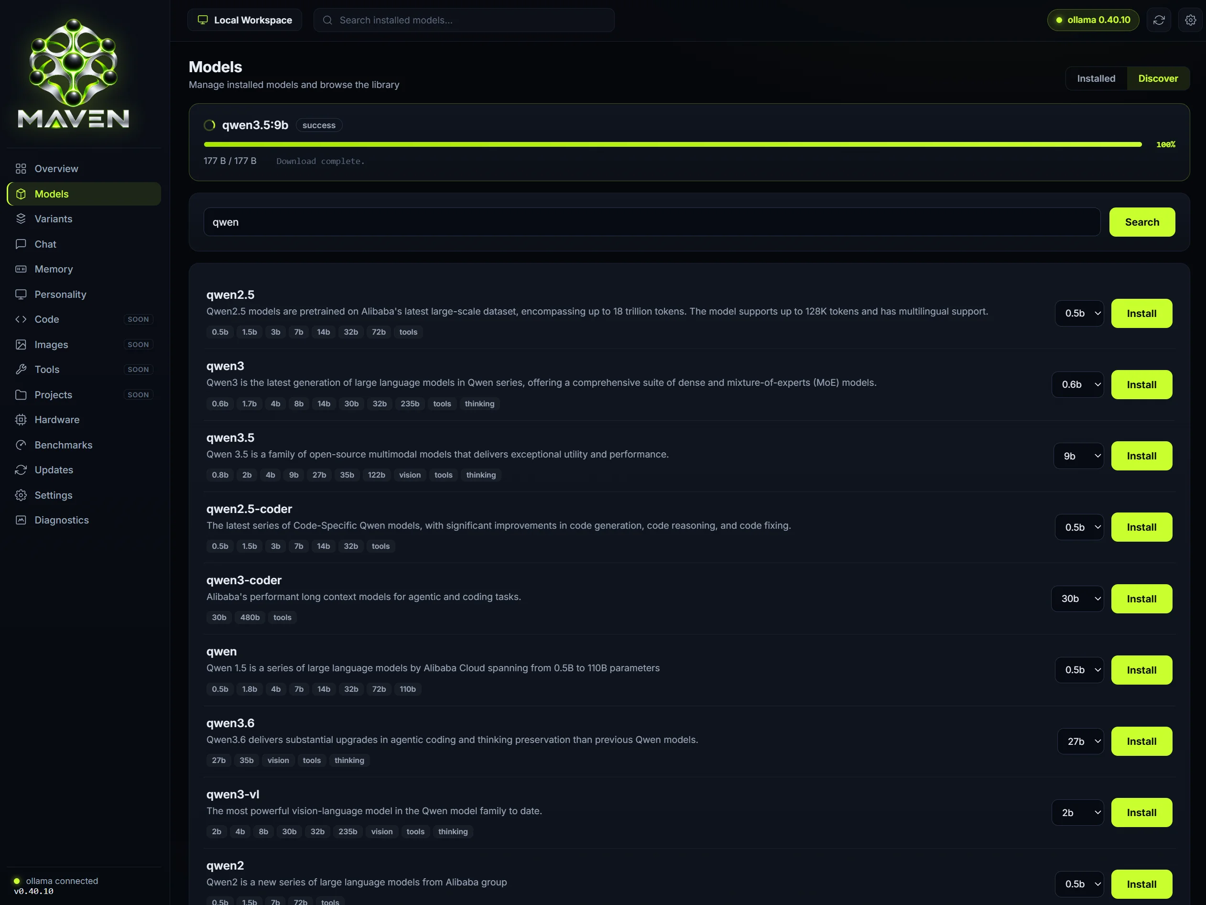Open the Benchmarks gauge icon
Image resolution: width=1206 pixels, height=905 pixels.
21,445
